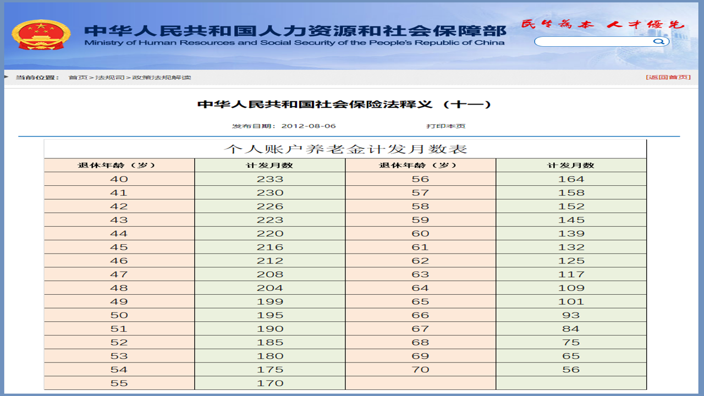Click the months value 158 cell

571,193
